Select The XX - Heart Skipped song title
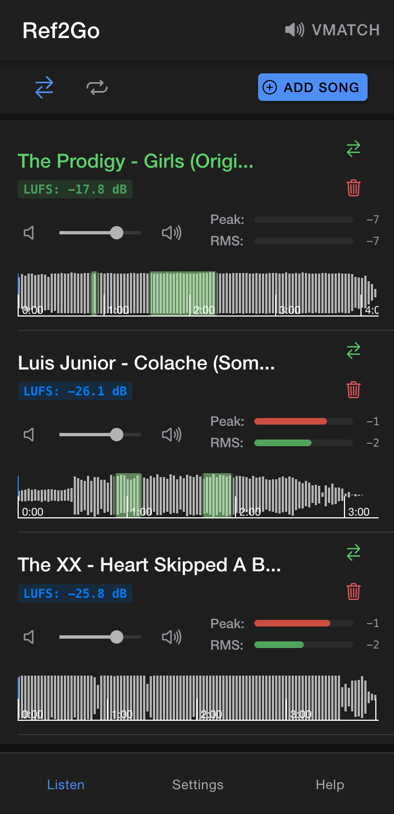The image size is (394, 814). (149, 565)
